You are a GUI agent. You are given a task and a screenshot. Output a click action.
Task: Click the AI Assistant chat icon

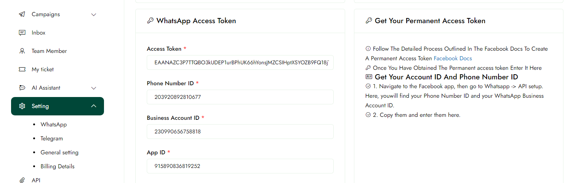(x=22, y=88)
